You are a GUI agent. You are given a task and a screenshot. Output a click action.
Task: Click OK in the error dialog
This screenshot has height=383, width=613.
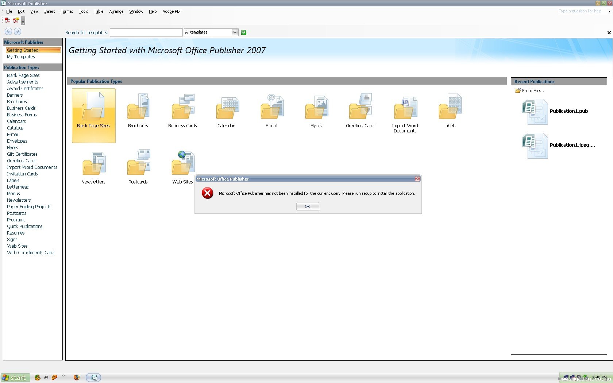308,206
